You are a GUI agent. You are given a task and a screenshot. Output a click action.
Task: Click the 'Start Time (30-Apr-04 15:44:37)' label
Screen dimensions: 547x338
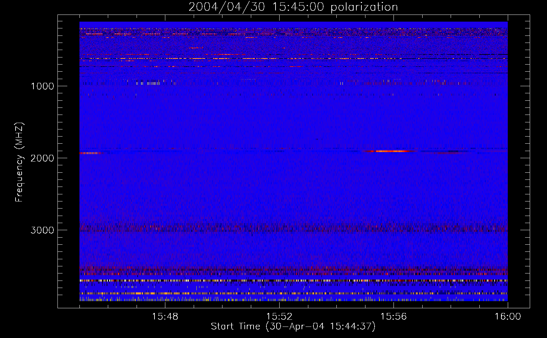click(x=293, y=327)
